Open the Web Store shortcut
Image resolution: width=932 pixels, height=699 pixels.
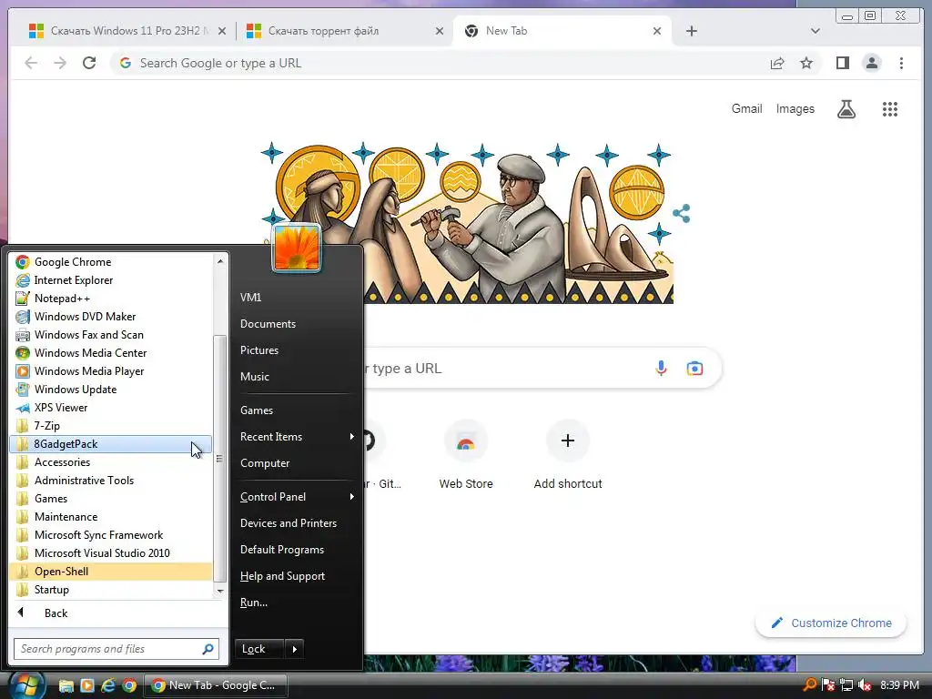pyautogui.click(x=466, y=455)
